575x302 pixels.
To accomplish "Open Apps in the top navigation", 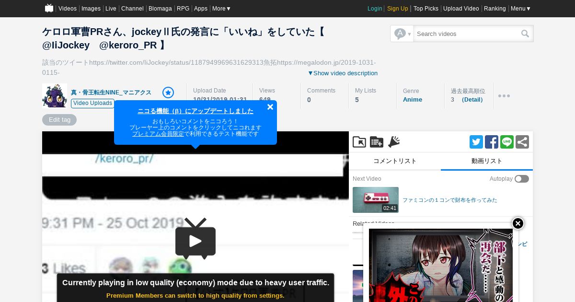I will tap(201, 9).
